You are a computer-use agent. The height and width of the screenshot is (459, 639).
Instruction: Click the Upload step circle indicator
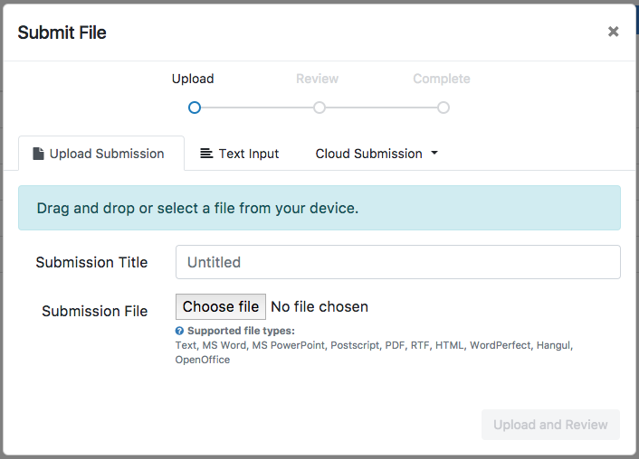[x=195, y=108]
